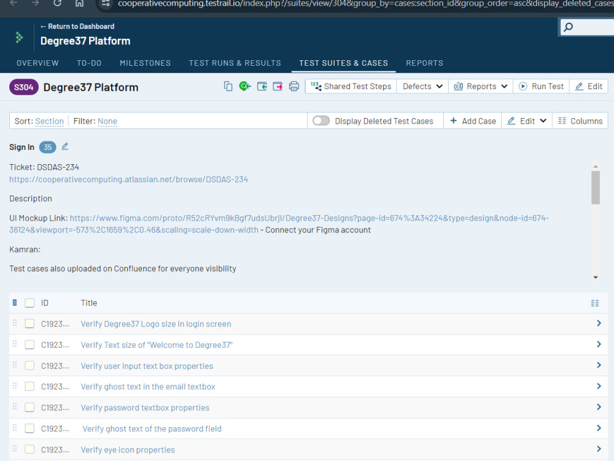
Task: Open the DSDAS-234 Atlassian ticket link
Action: point(128,179)
